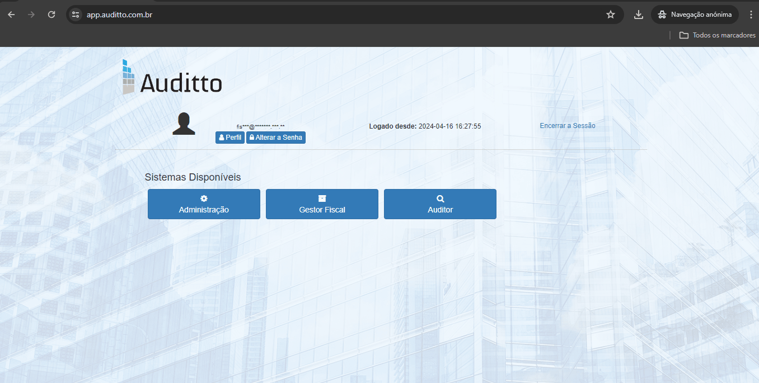This screenshot has height=383, width=759.
Task: Open the Gestor Fiscal system
Action: tap(322, 204)
